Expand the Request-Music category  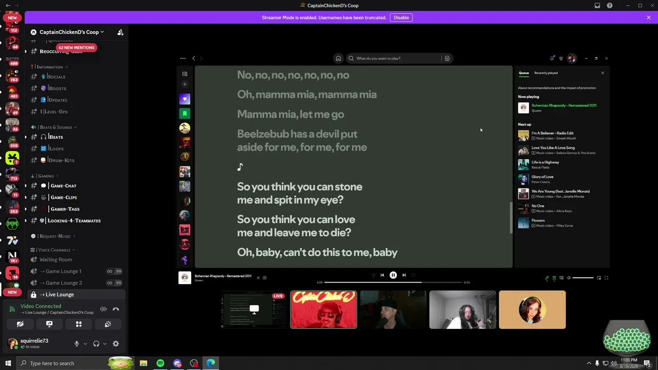click(x=53, y=236)
